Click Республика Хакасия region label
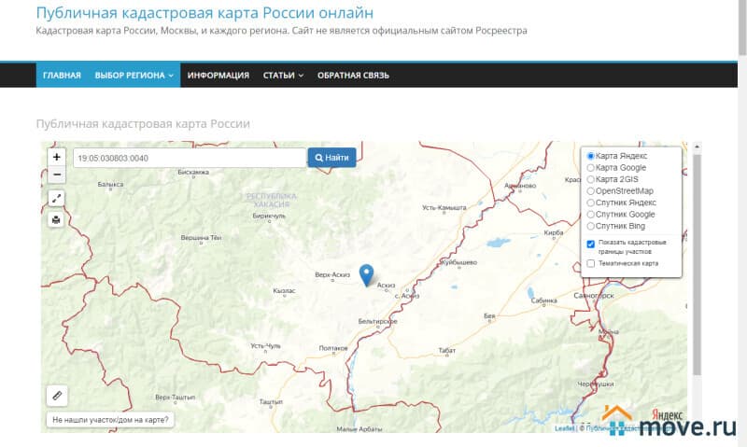747x447 pixels. pos(272,200)
